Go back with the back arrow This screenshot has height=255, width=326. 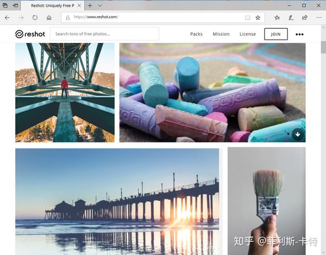7,18
